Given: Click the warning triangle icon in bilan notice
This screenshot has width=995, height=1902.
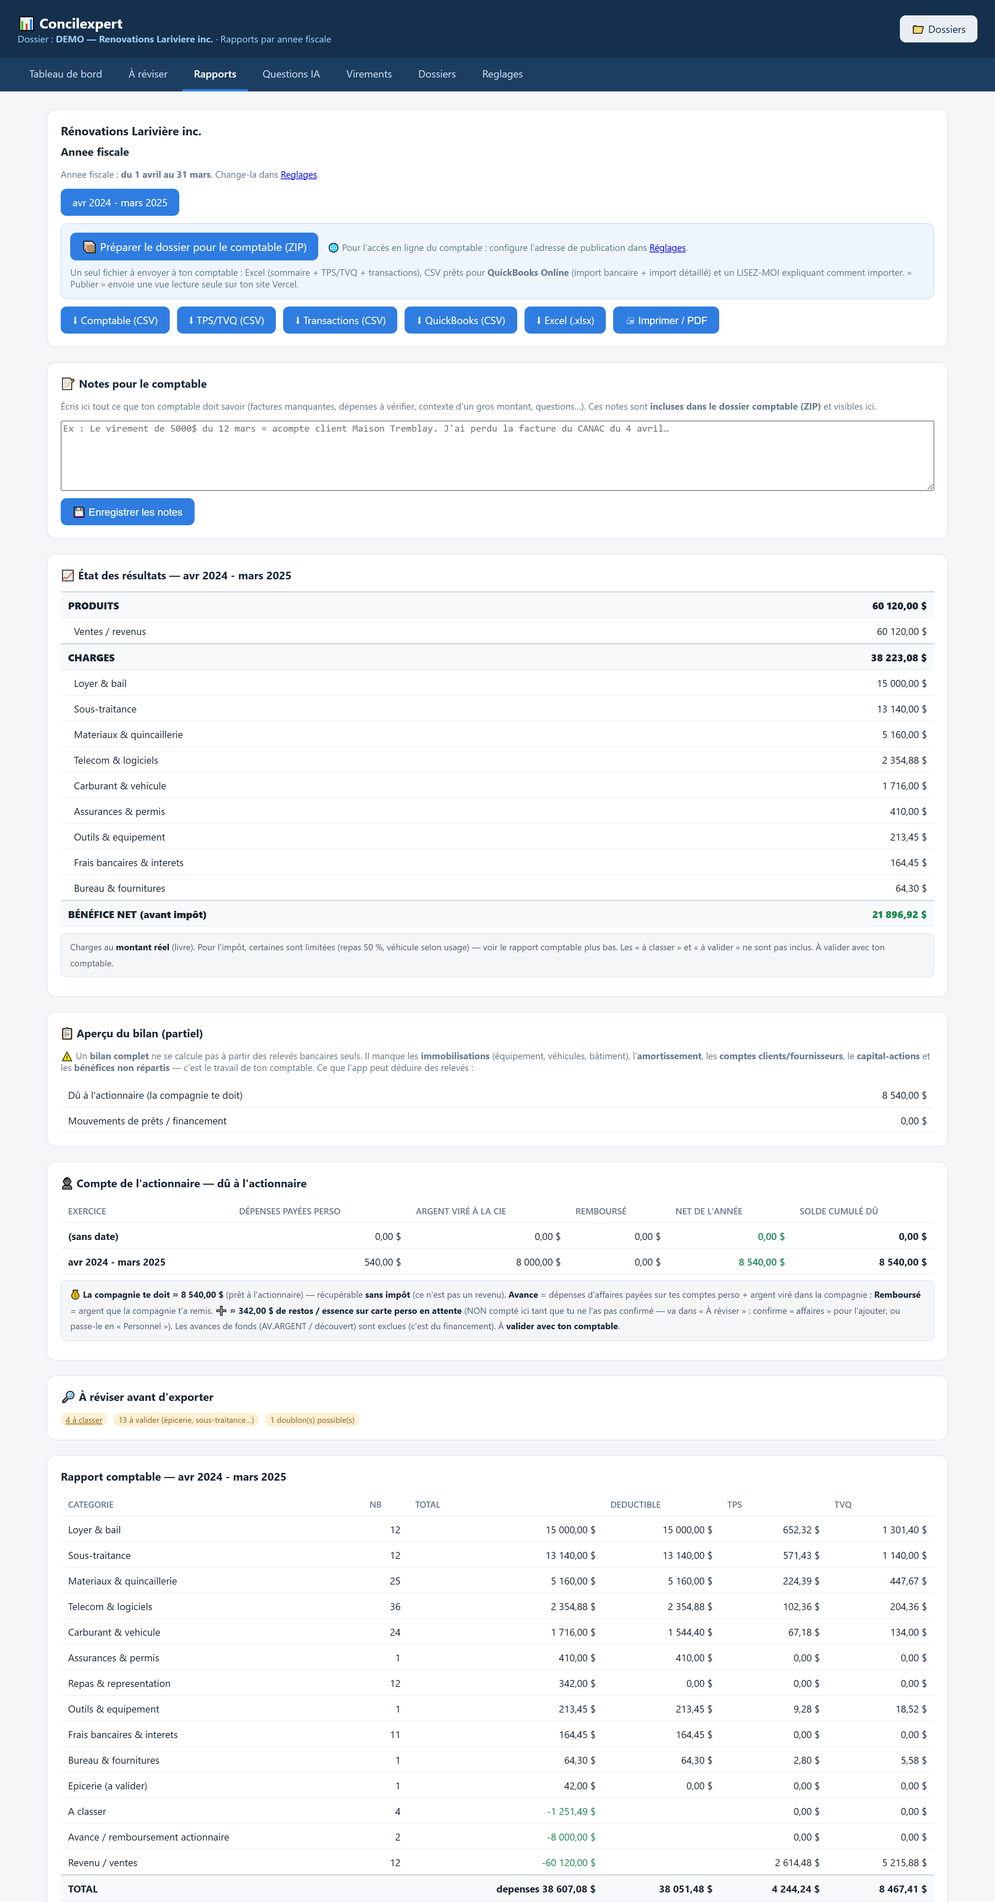Looking at the screenshot, I should pos(67,1057).
